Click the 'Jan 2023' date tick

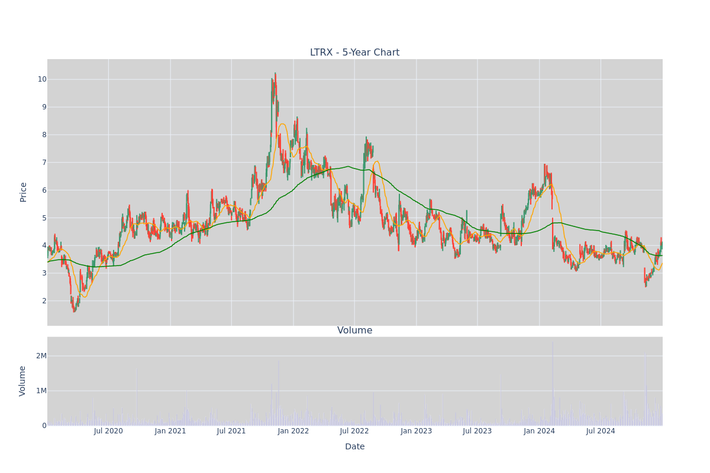[x=417, y=431]
